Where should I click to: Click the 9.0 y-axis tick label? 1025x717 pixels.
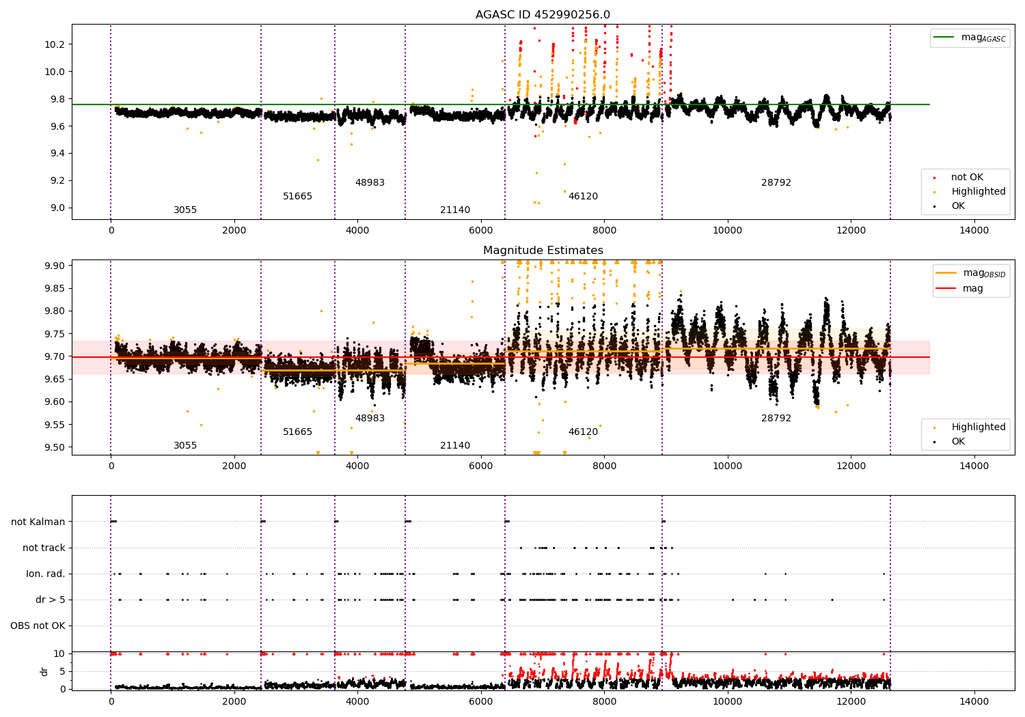click(x=57, y=208)
